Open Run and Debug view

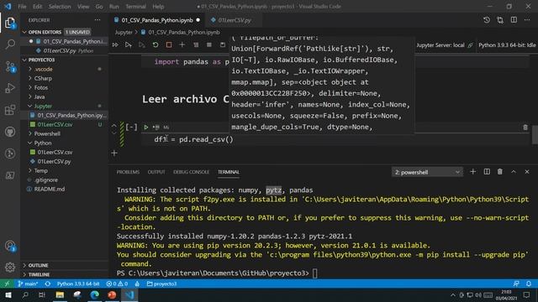pos(10,88)
